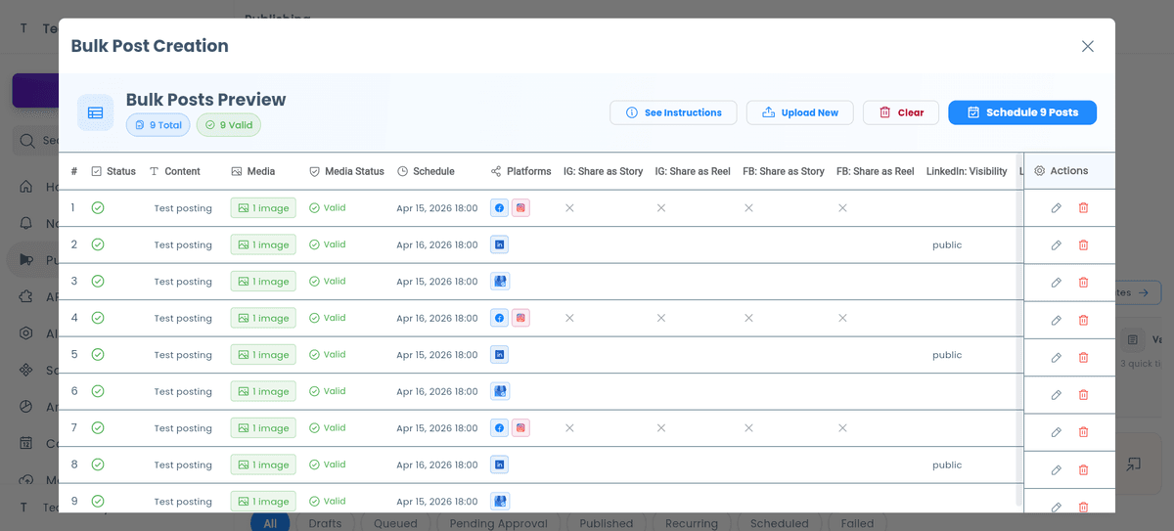The height and width of the screenshot is (531, 1174).
Task: Click the Actions column header
Action: pyautogui.click(x=1061, y=170)
